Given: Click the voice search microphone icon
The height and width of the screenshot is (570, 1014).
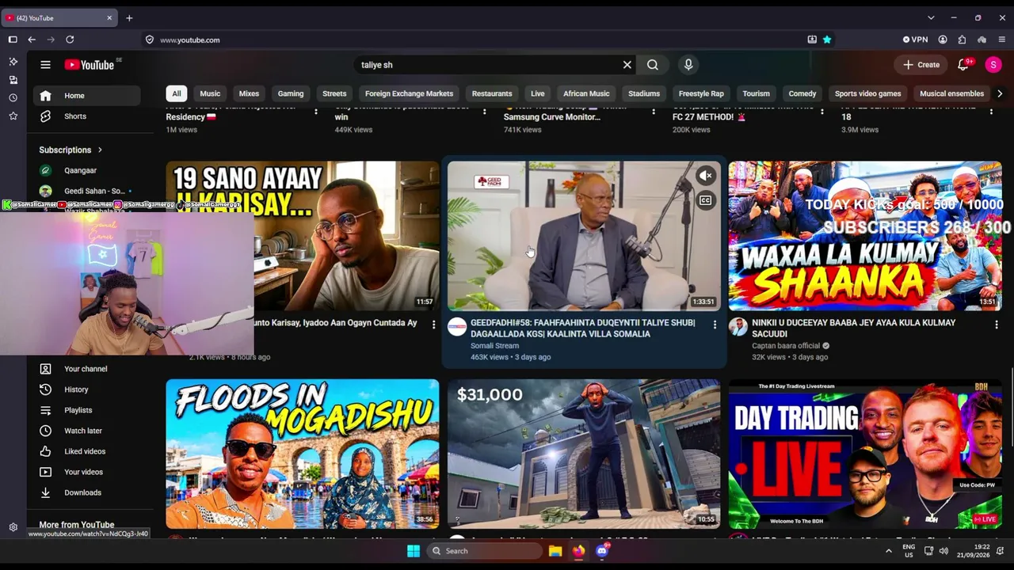Looking at the screenshot, I should pyautogui.click(x=688, y=65).
